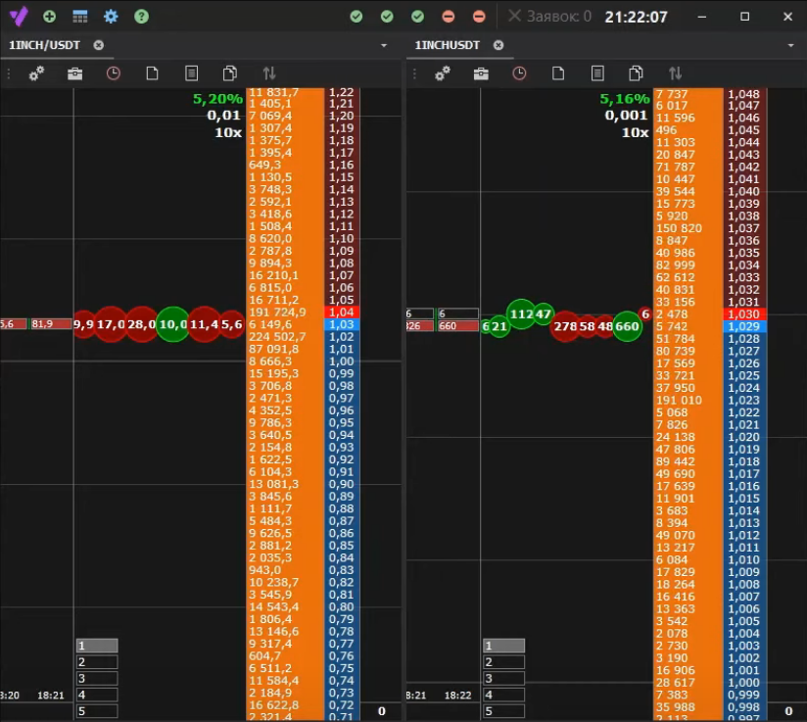Open gears settings in 1INCH/USDT panel toolbar
The image size is (807, 722).
coord(36,73)
